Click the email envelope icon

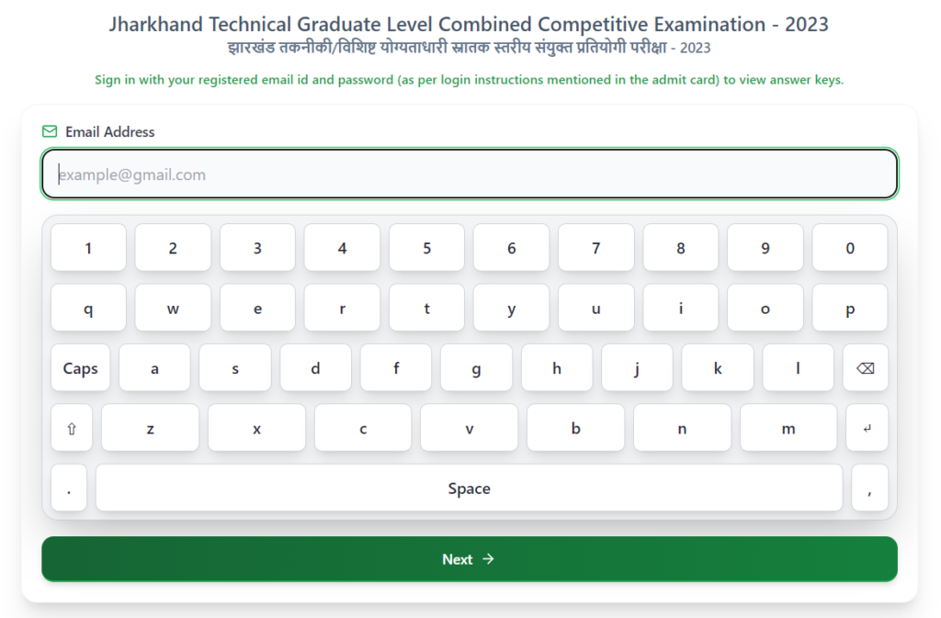(x=50, y=131)
